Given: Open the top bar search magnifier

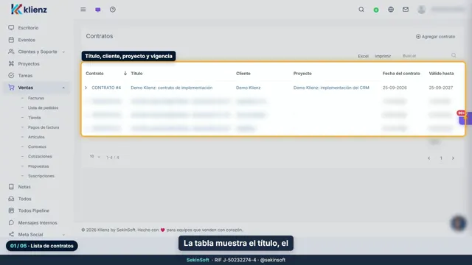Looking at the screenshot, I should coord(361,10).
